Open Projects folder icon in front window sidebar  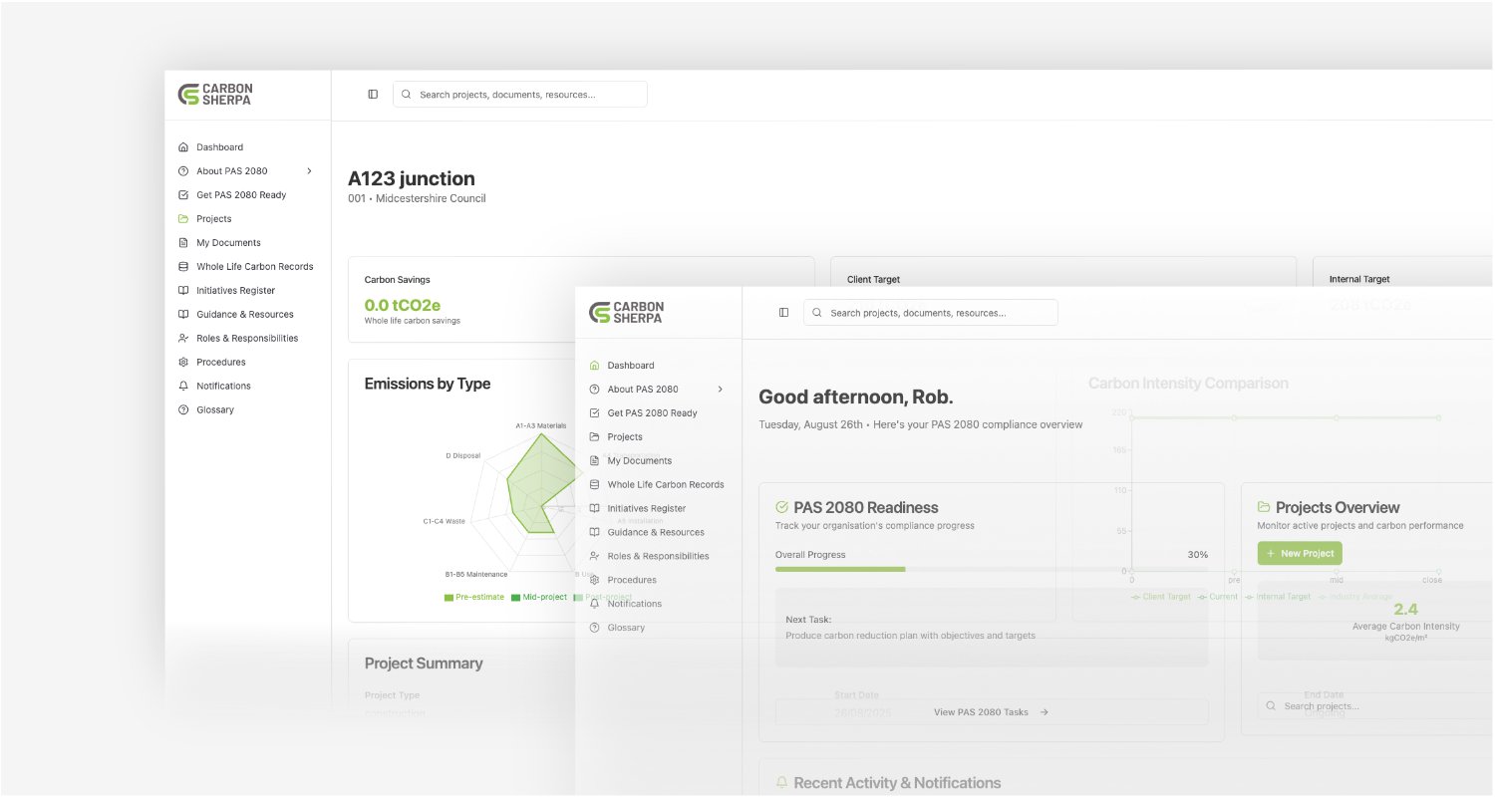[595, 437]
